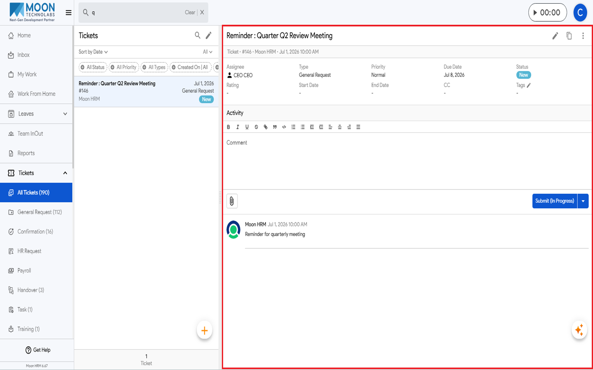The image size is (593, 370).
Task: Toggle the sidebar with the hamburger menu
Action: (x=68, y=13)
